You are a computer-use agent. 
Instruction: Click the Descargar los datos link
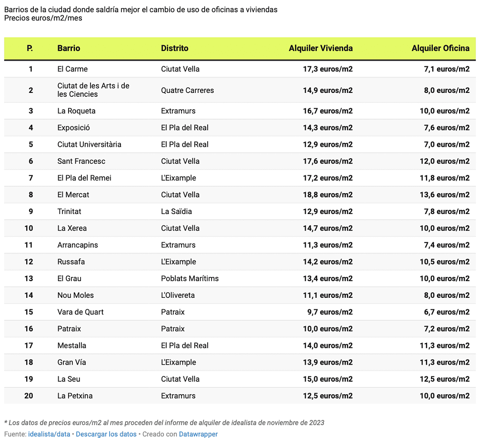pos(106,434)
